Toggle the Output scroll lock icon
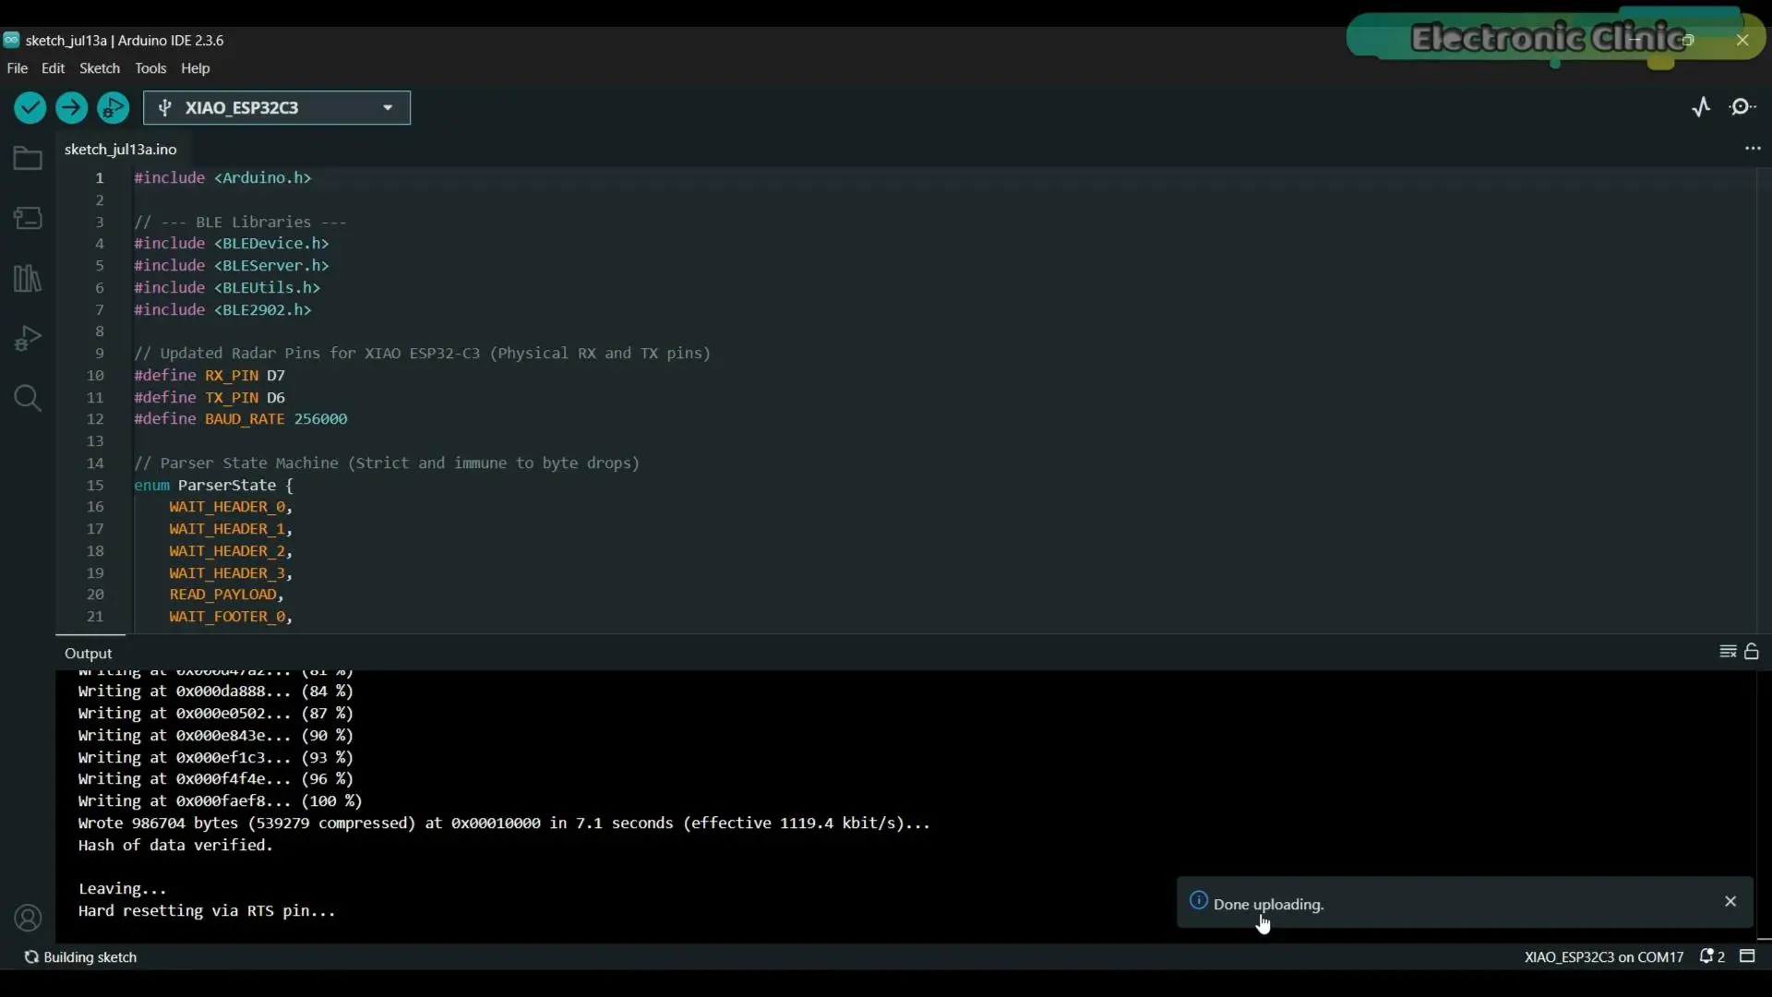 (x=1752, y=652)
